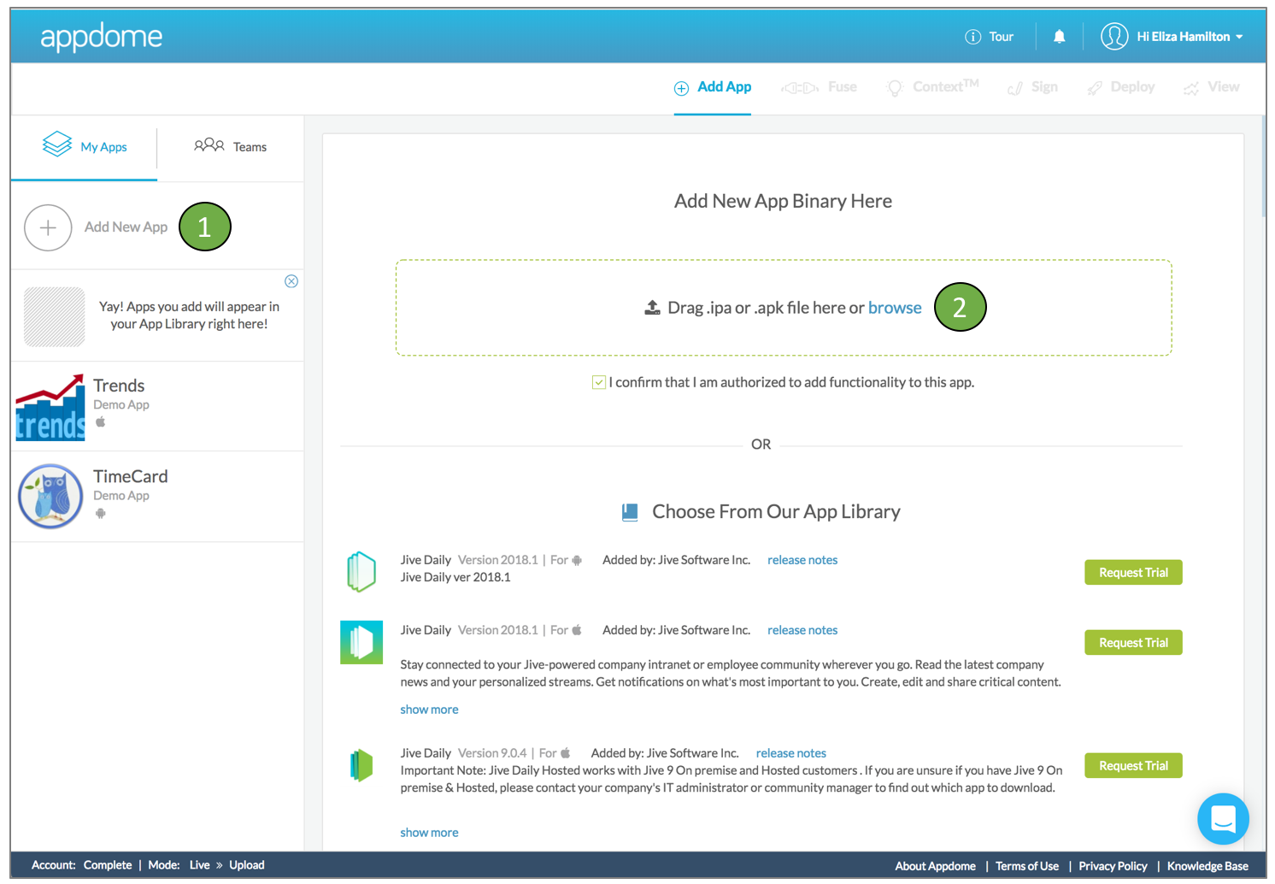Click the browse link to pick a file
1275x884 pixels.
coord(895,308)
